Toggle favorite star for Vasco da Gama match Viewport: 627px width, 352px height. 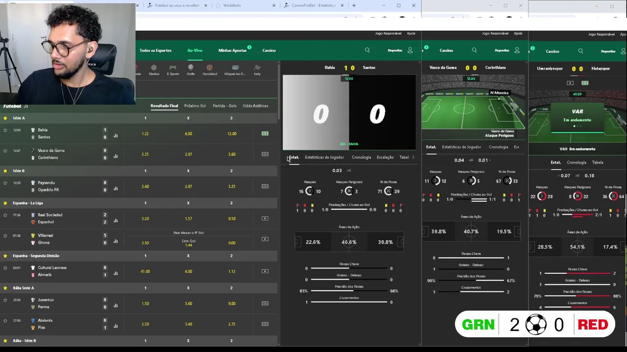(x=5, y=151)
